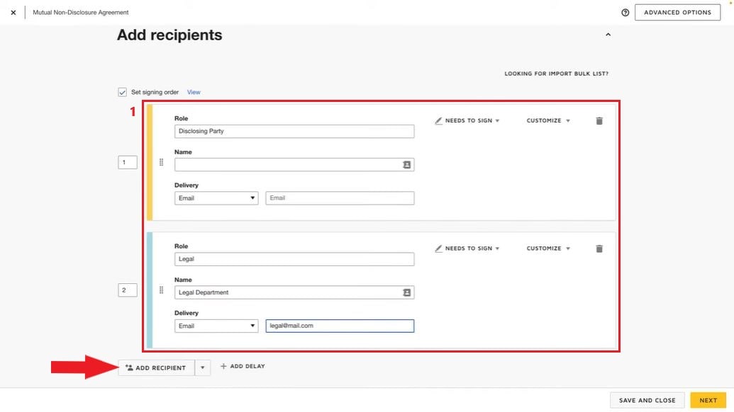The width and height of the screenshot is (734, 412).
Task: Collapse the Add recipients section chevron
Action: point(608,35)
